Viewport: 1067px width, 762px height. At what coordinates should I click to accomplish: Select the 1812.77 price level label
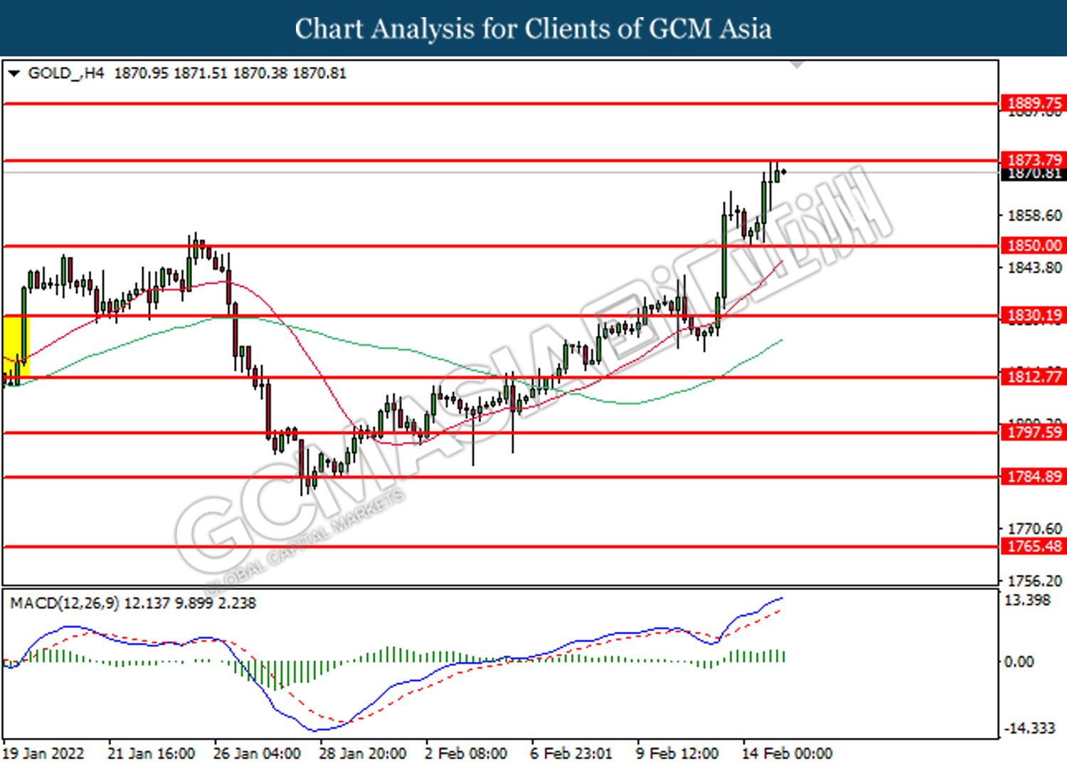click(x=1034, y=376)
